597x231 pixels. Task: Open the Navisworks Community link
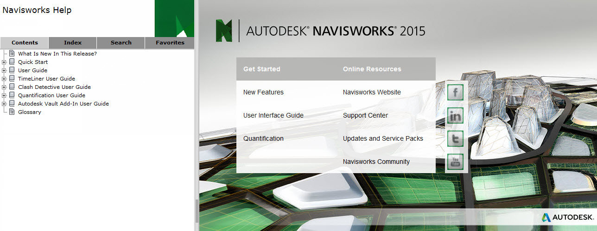point(376,162)
